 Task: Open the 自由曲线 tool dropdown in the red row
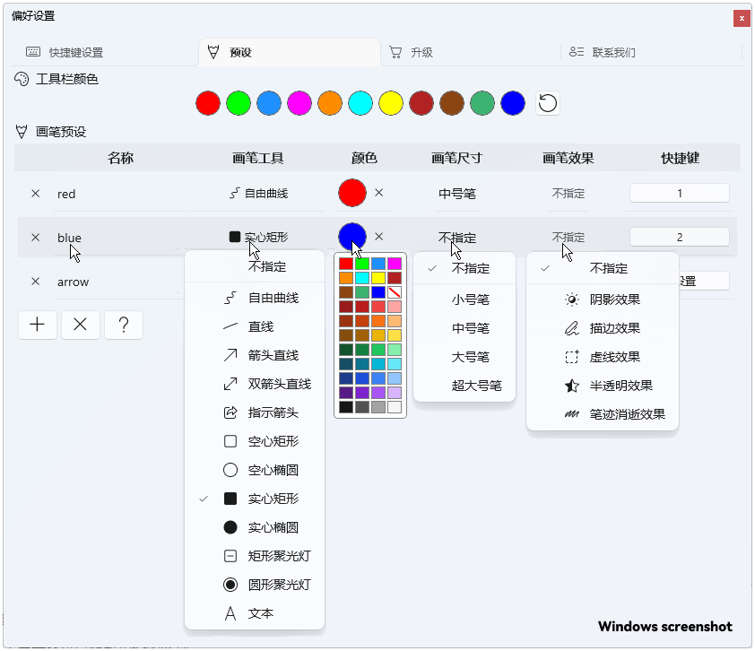(258, 194)
